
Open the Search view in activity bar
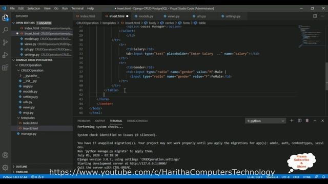5,30
